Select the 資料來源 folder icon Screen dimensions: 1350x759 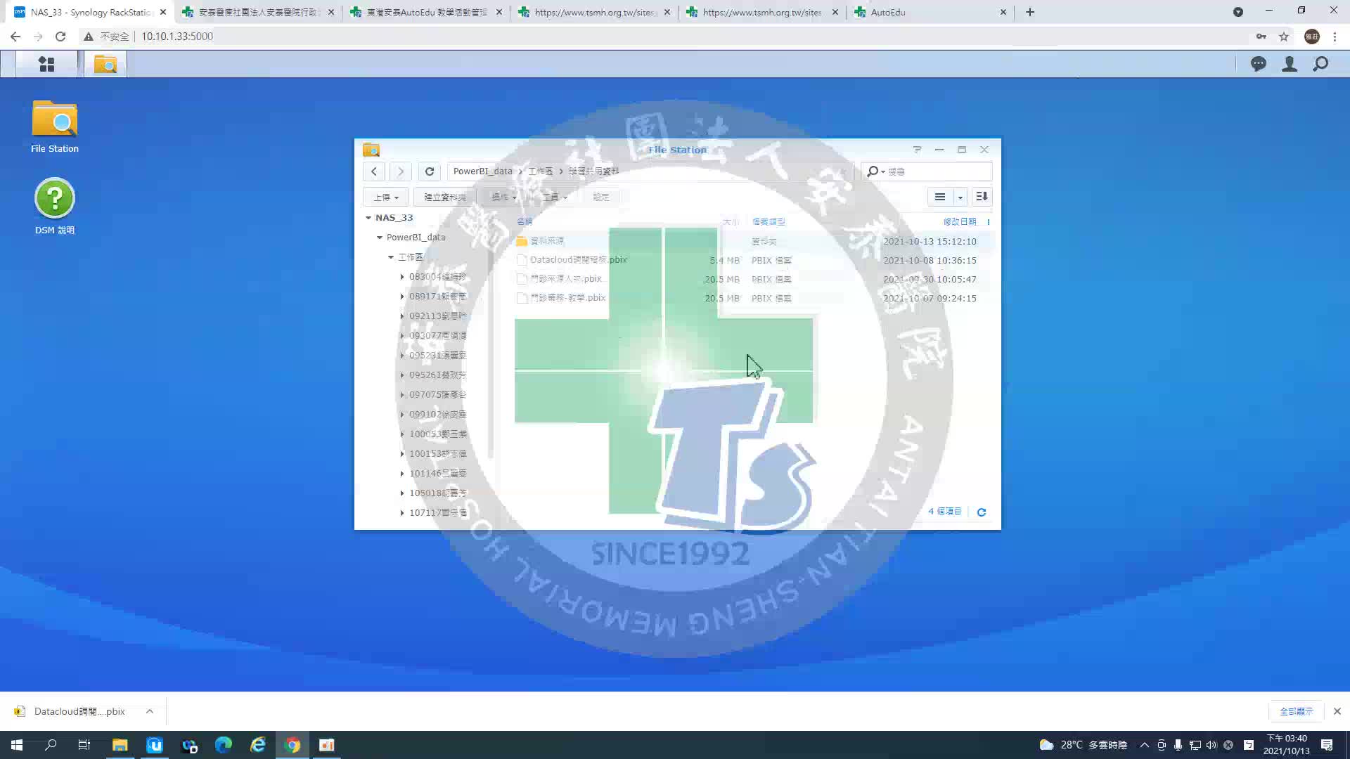(522, 241)
